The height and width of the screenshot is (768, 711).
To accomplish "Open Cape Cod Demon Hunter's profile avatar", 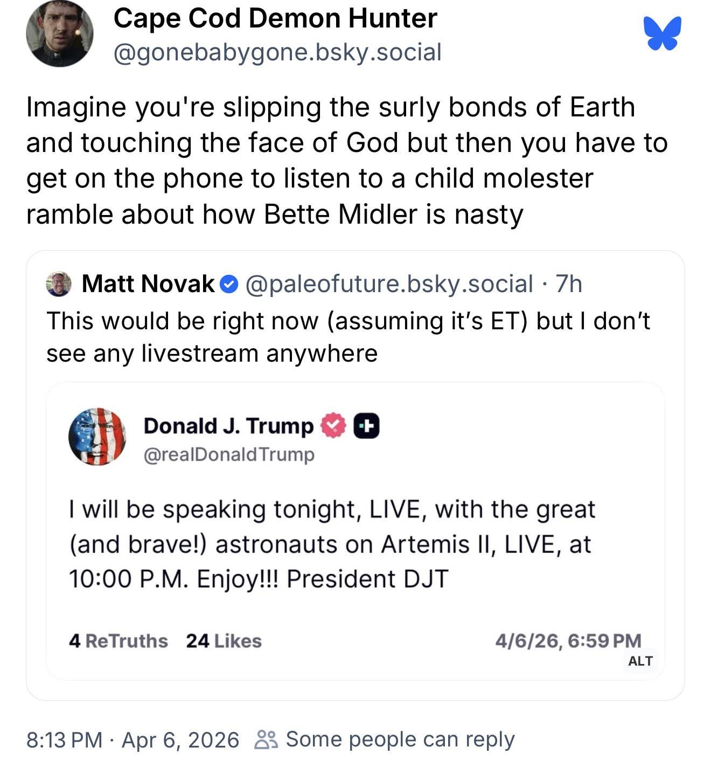I will tap(59, 33).
